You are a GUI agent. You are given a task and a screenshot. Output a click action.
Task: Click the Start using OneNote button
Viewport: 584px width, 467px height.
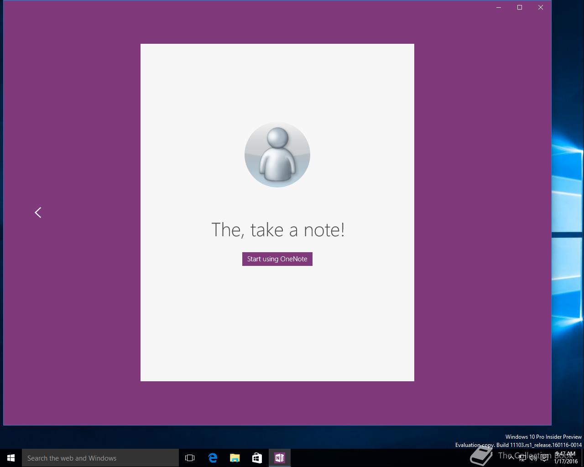(x=277, y=259)
